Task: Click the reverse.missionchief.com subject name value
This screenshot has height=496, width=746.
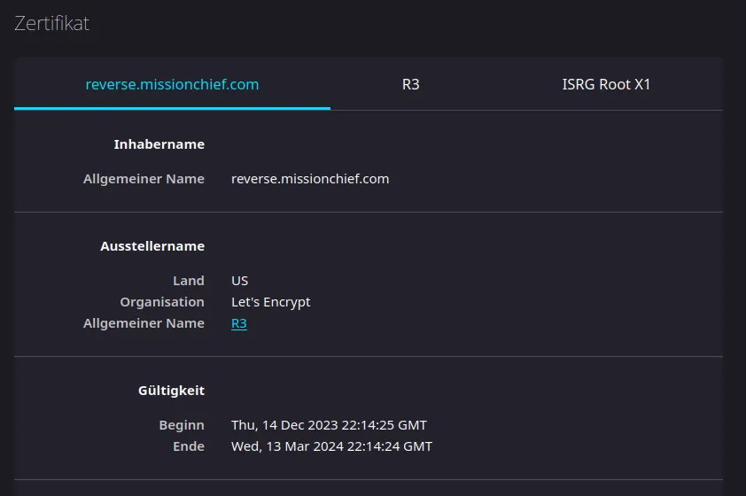Action: (310, 179)
